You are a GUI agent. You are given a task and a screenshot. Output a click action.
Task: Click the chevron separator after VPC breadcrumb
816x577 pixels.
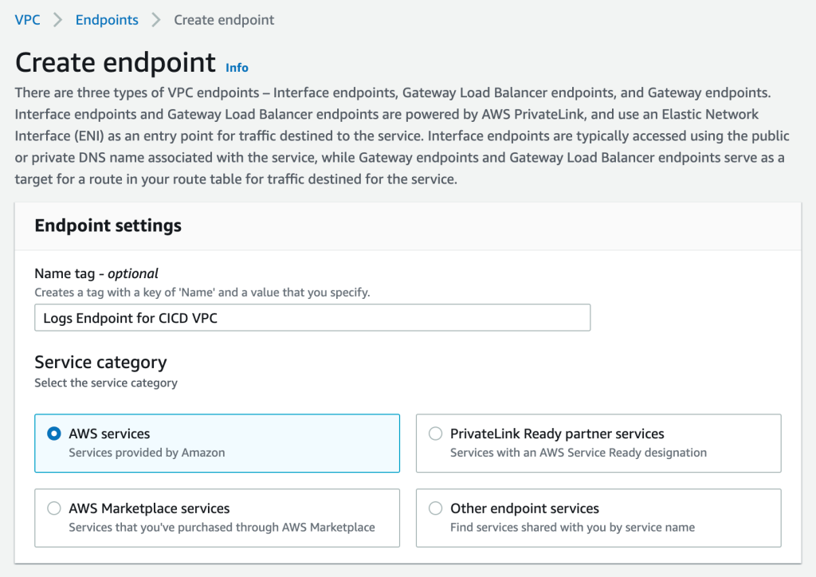click(x=57, y=20)
